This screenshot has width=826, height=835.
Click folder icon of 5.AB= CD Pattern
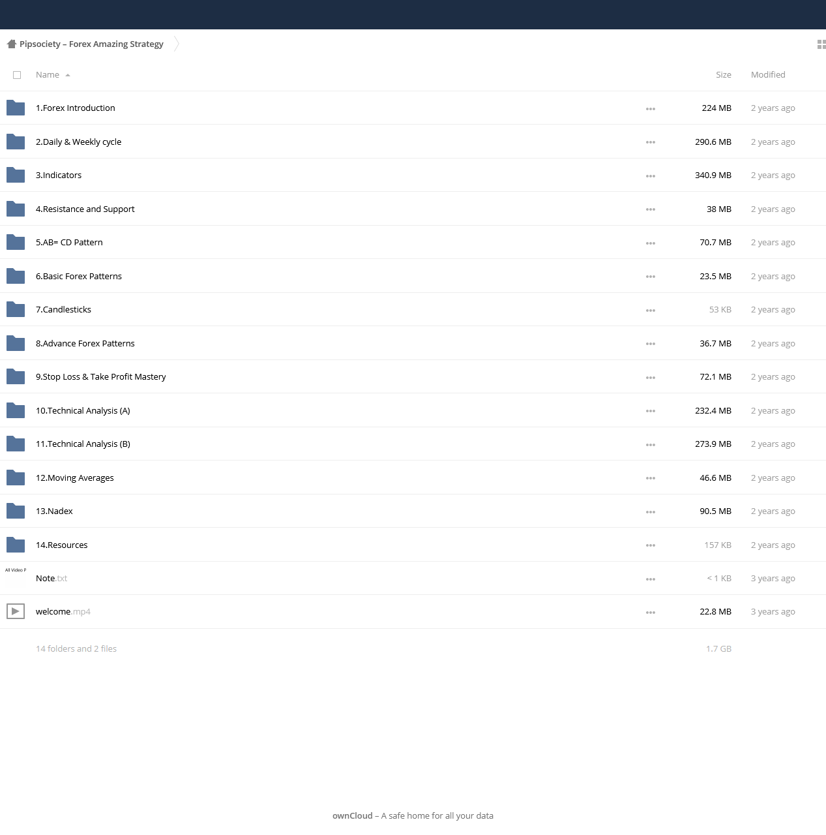16,242
